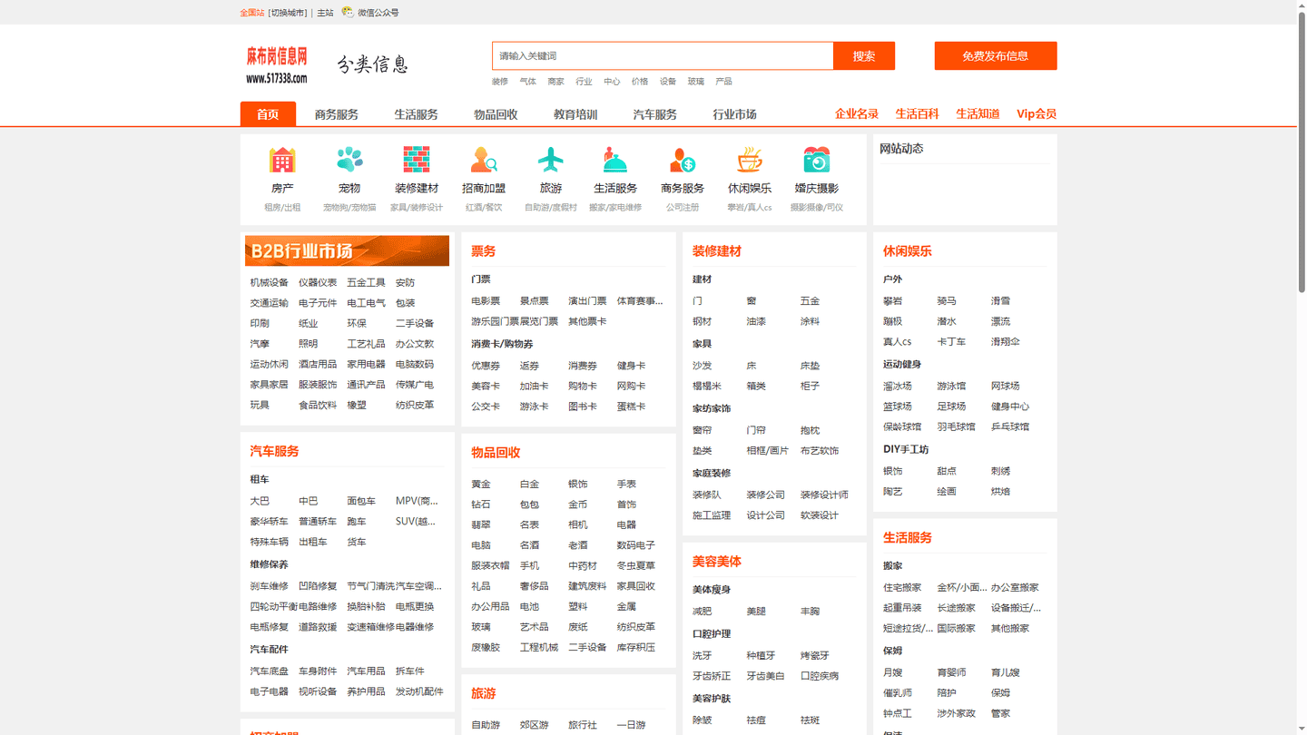1307x735 pixels.
Task: Click the 微信公众号 WeChat icon
Action: [348, 12]
